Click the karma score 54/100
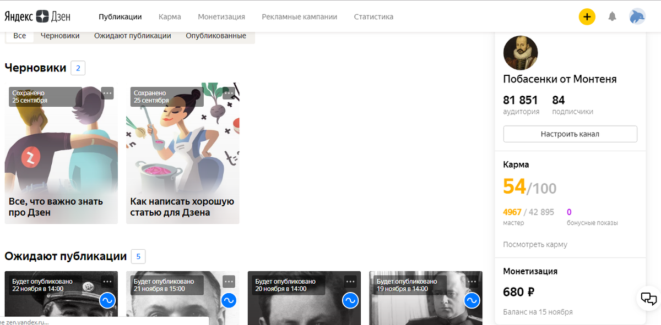The height and width of the screenshot is (325, 661). (530, 188)
